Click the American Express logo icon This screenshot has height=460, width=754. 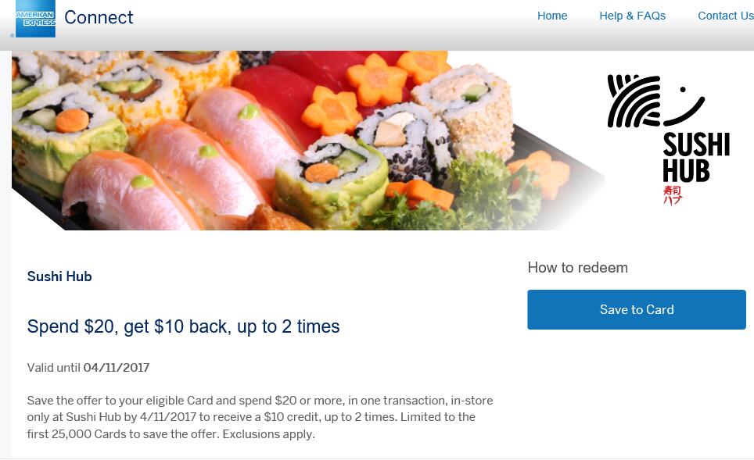(35, 19)
